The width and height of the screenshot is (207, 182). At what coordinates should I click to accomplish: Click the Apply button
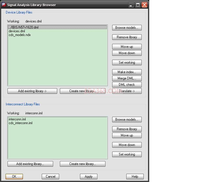pos(89,177)
